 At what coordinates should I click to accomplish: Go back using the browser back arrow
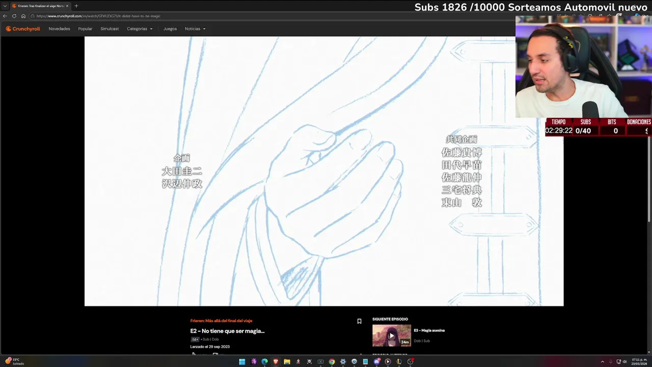tap(5, 16)
